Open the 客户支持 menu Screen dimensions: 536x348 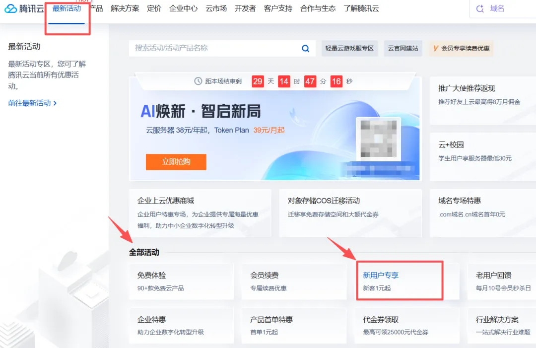(278, 8)
